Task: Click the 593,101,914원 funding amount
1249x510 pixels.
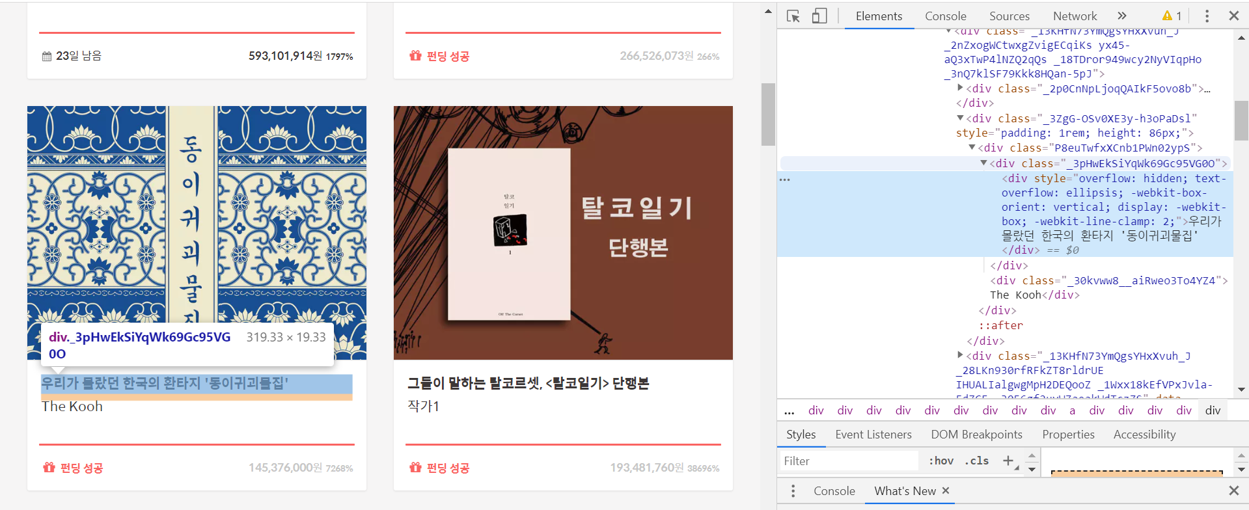Action: point(285,56)
